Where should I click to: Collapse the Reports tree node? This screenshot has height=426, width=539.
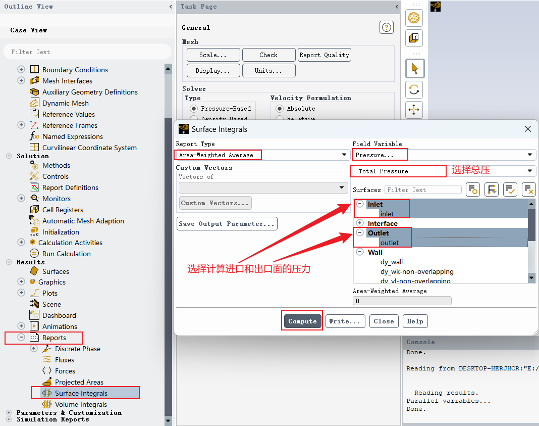pos(21,337)
